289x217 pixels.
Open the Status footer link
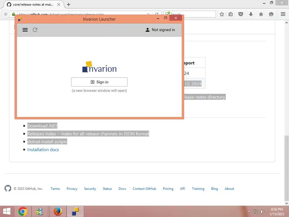107,188
